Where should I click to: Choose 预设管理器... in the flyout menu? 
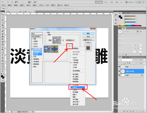77,71
